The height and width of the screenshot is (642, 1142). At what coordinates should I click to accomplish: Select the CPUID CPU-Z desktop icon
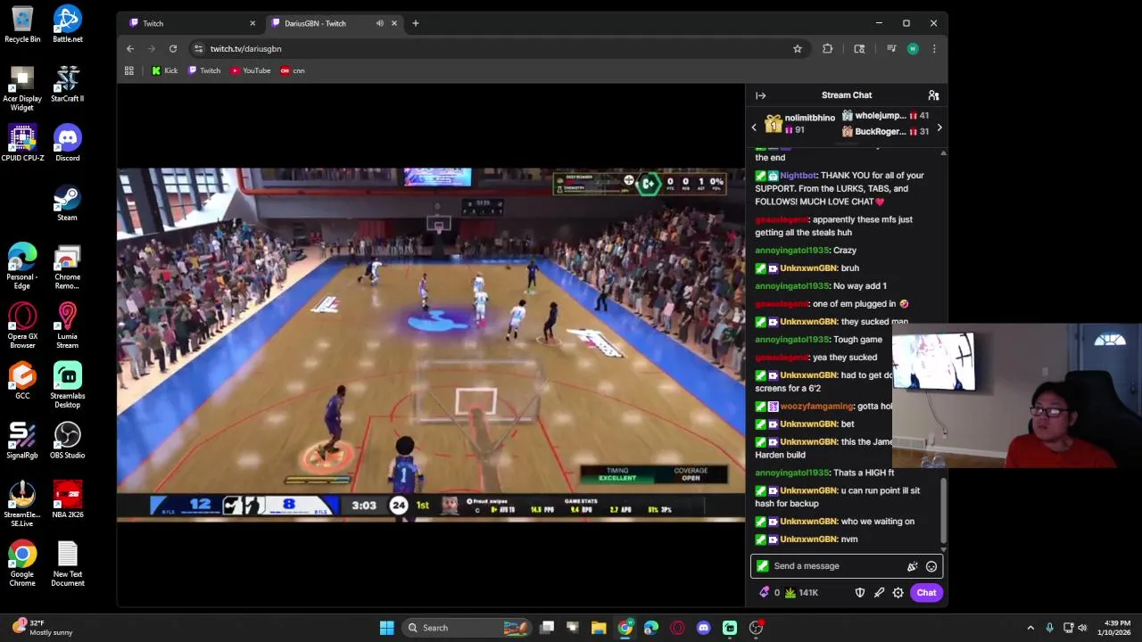(22, 144)
